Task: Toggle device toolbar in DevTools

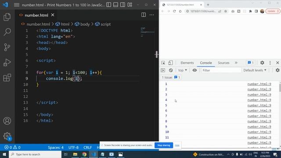Action: 170,63
